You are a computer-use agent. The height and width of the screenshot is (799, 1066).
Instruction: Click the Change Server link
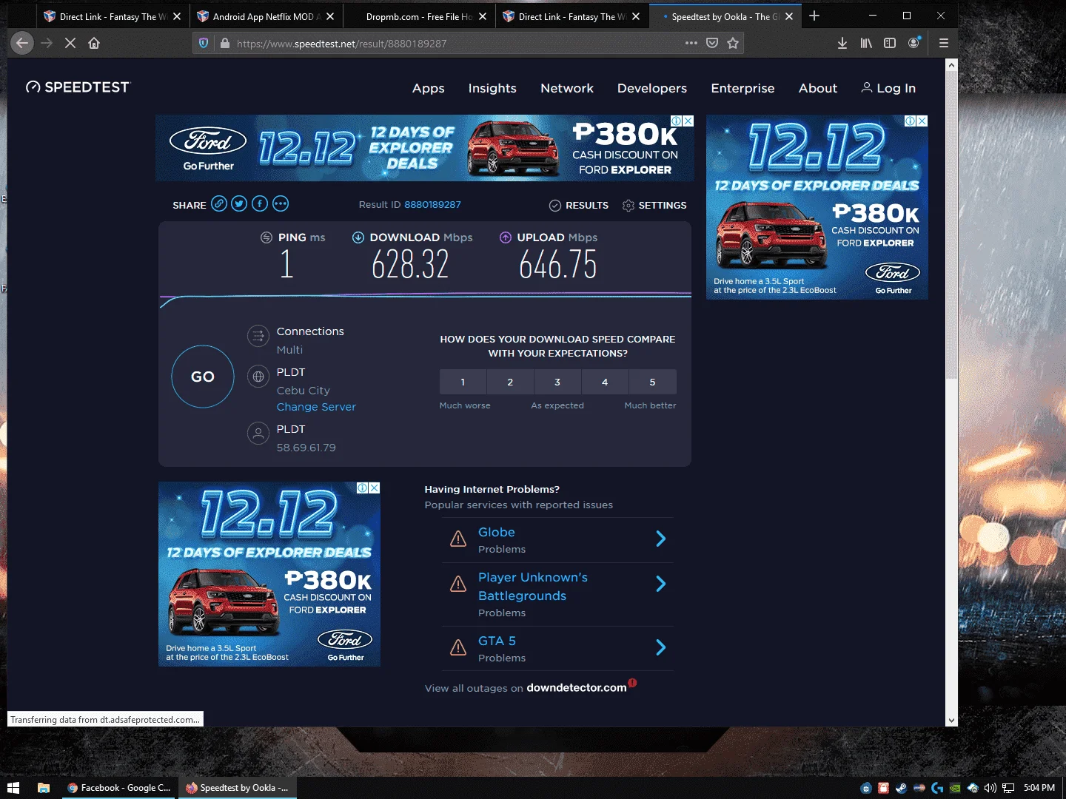click(x=316, y=407)
